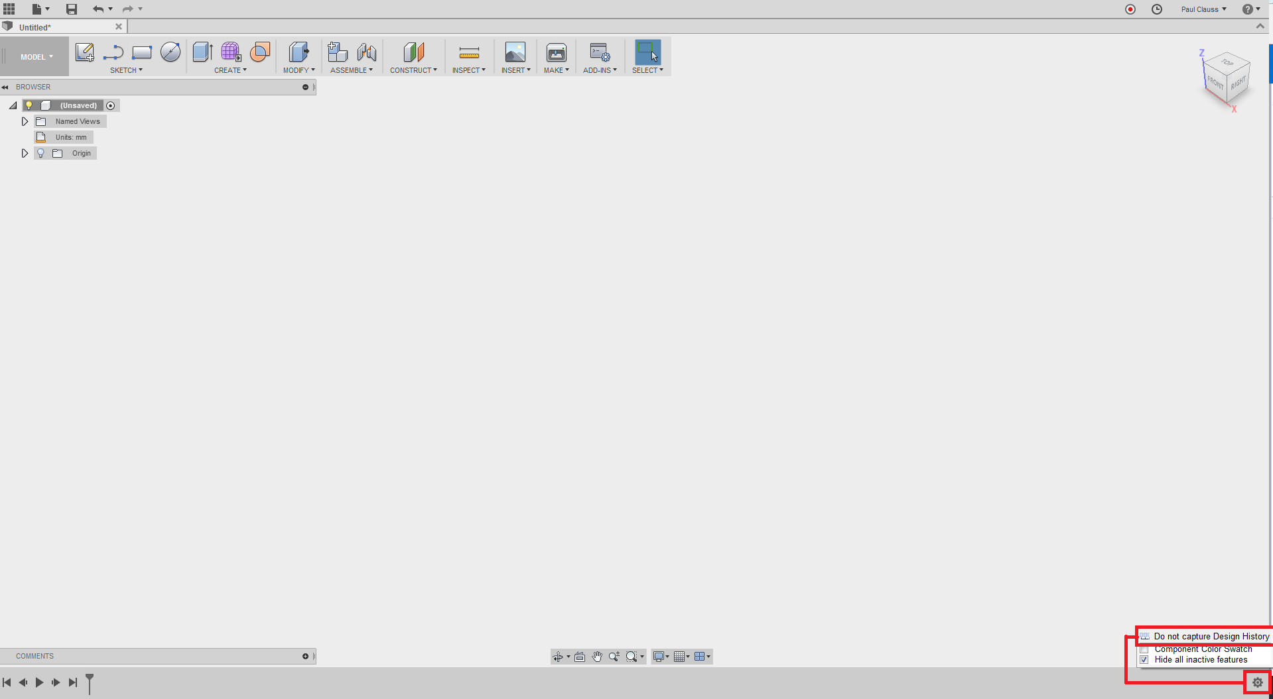This screenshot has width=1273, height=699.
Task: Open the CREATE dropdown menu
Action: pos(230,70)
